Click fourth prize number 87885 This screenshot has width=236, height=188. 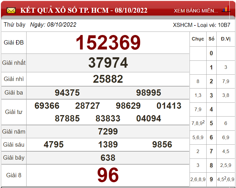[x=67, y=119]
